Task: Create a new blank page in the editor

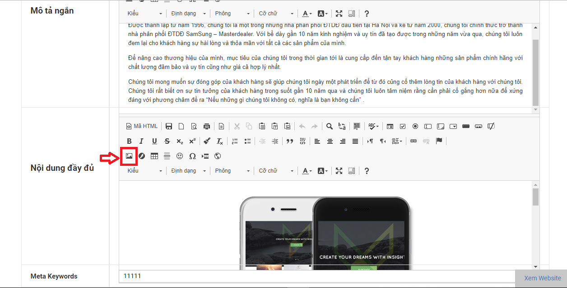Action: [x=181, y=126]
